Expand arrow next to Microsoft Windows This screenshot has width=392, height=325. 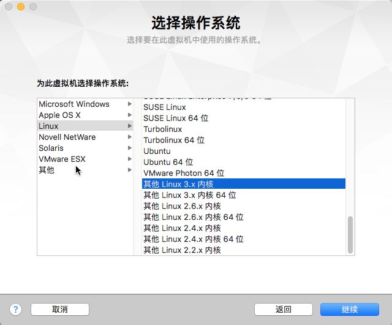(129, 104)
